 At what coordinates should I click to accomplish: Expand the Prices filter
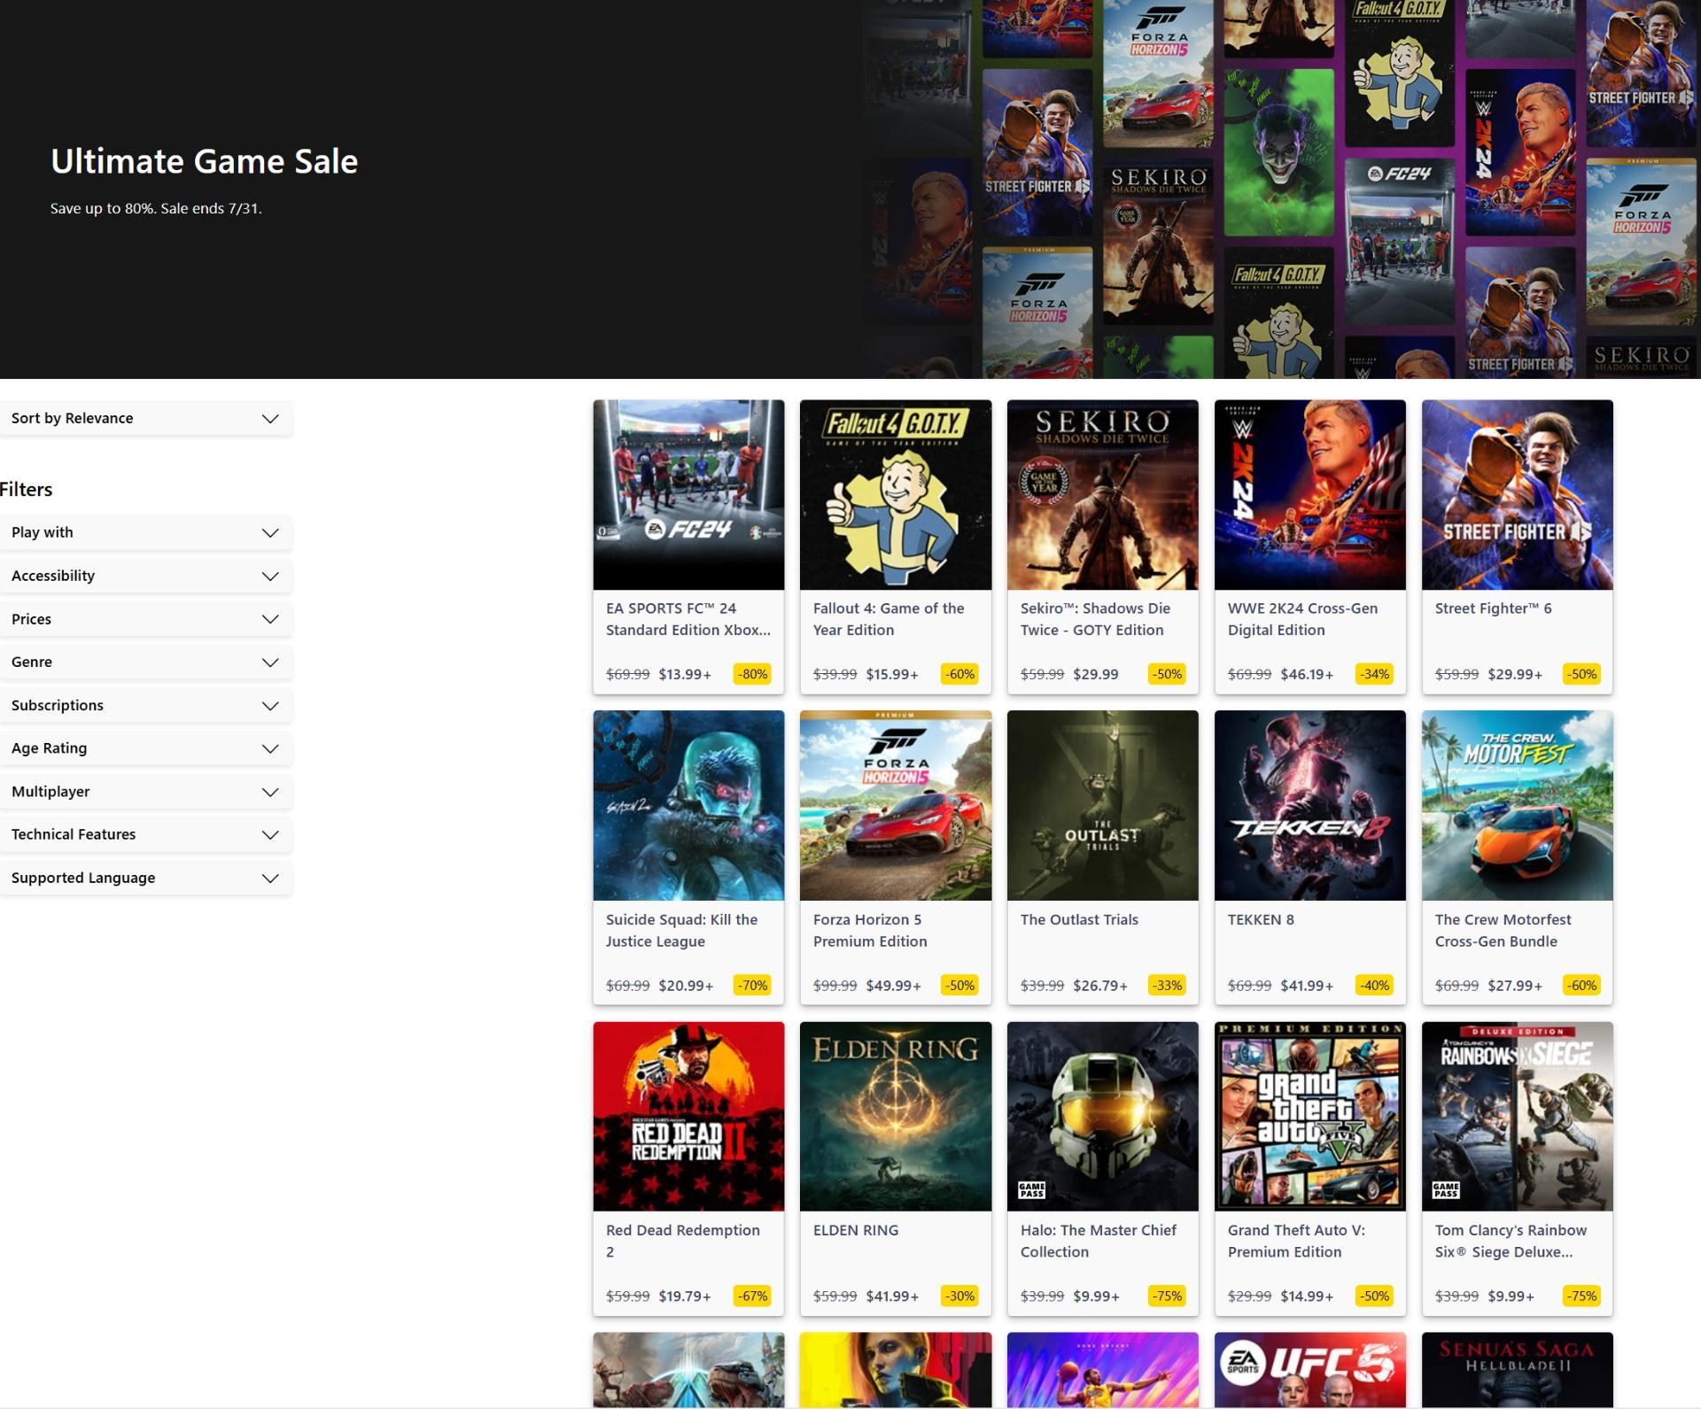coord(145,619)
